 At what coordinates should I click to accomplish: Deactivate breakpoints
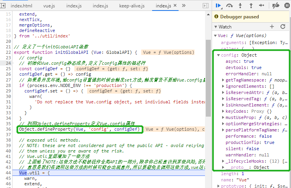(x=275, y=5)
